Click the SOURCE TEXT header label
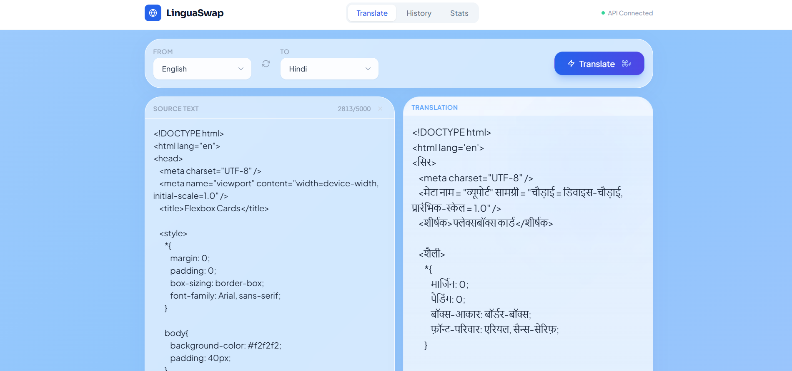The width and height of the screenshot is (792, 371). pos(175,109)
